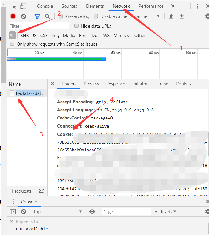Click the inspect element picker icon
Screen dimensions: 209x235
coord(13,6)
